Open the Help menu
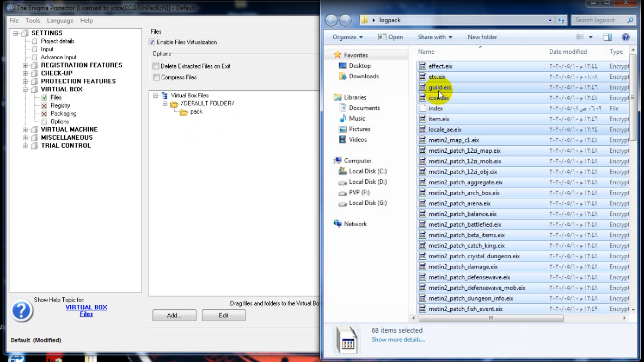The height and width of the screenshot is (362, 644). click(x=86, y=21)
